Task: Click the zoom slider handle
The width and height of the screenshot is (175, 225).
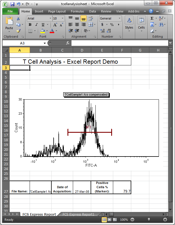Action: pos(149,220)
